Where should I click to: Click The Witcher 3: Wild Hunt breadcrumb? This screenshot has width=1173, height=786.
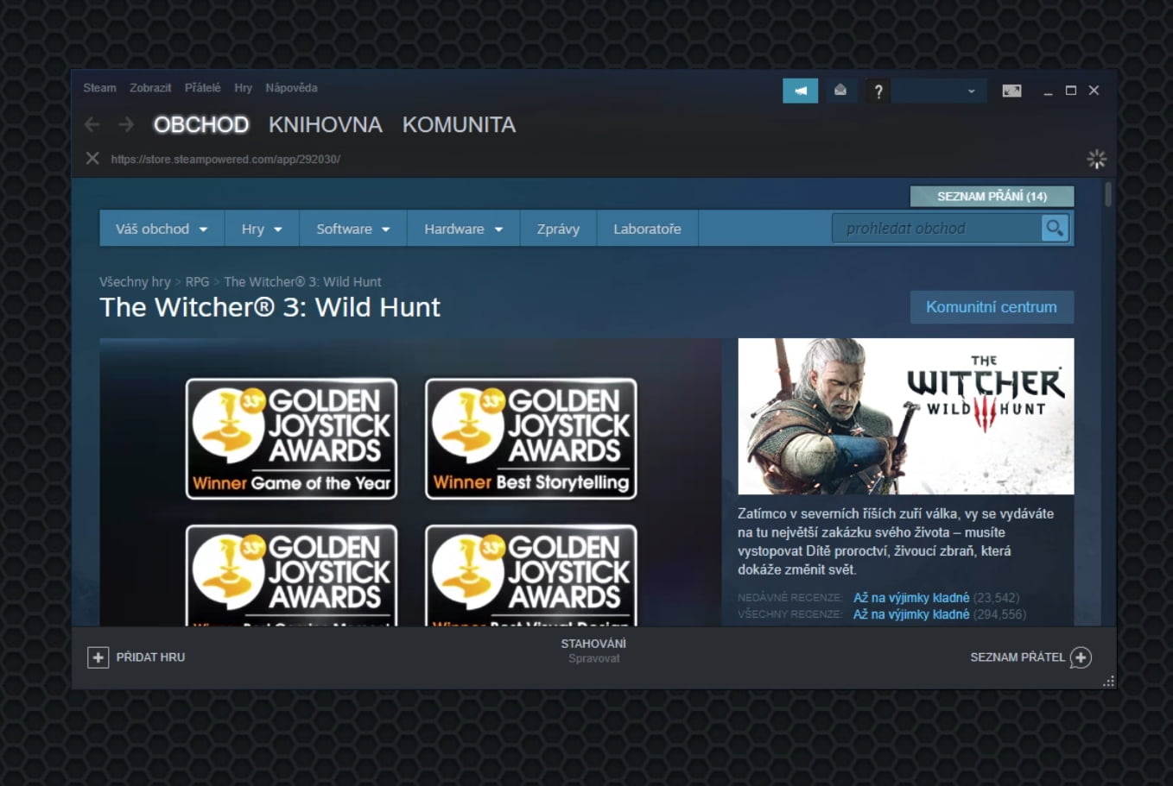(x=302, y=282)
